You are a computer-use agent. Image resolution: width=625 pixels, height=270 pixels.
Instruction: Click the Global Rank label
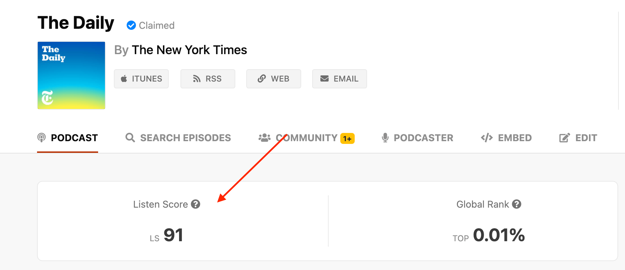click(x=483, y=204)
